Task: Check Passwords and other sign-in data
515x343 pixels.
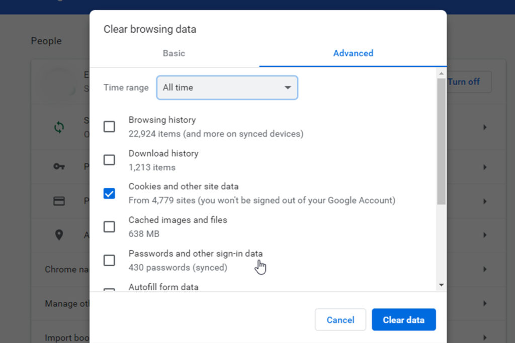Action: point(109,260)
